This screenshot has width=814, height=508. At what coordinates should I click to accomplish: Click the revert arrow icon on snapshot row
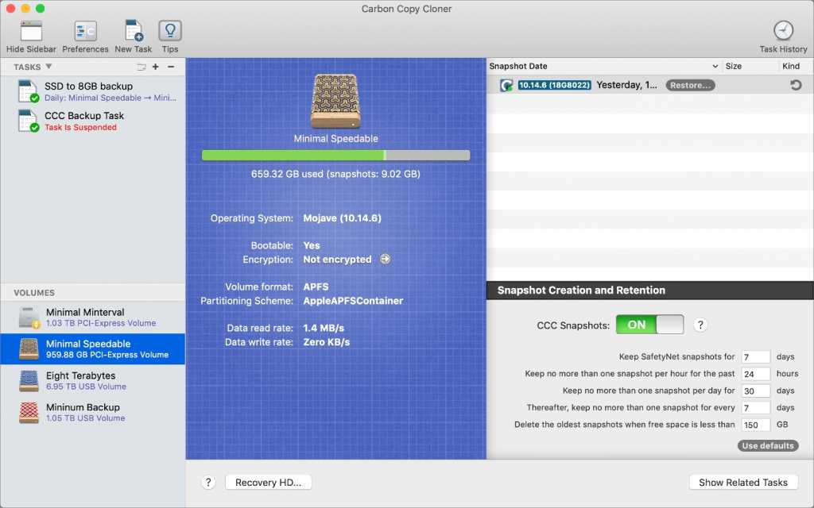click(x=795, y=85)
